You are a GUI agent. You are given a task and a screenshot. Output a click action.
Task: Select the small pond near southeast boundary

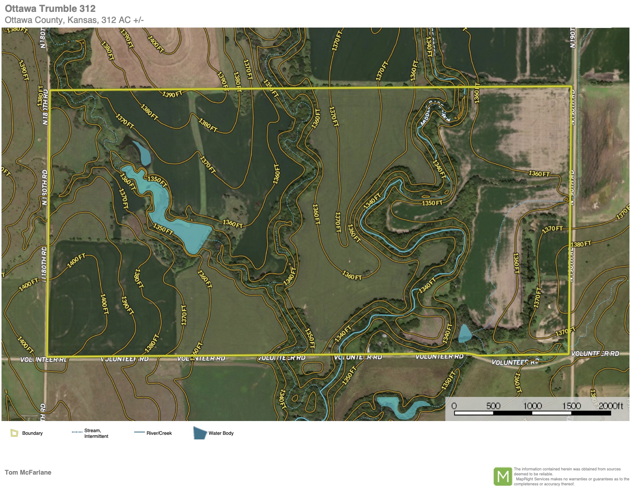point(465,334)
